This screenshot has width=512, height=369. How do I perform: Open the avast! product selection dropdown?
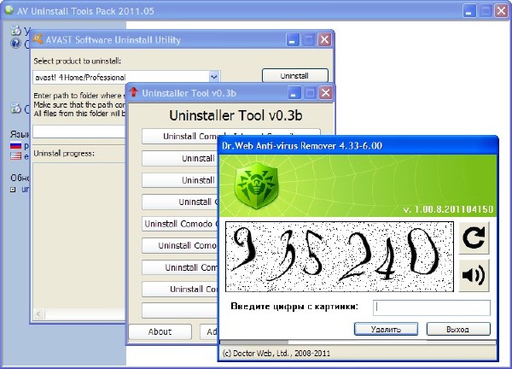pyautogui.click(x=214, y=77)
